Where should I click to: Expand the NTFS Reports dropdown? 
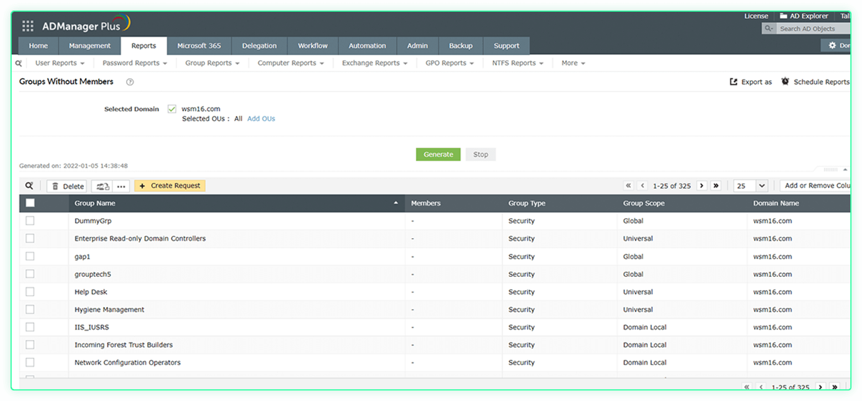[518, 63]
